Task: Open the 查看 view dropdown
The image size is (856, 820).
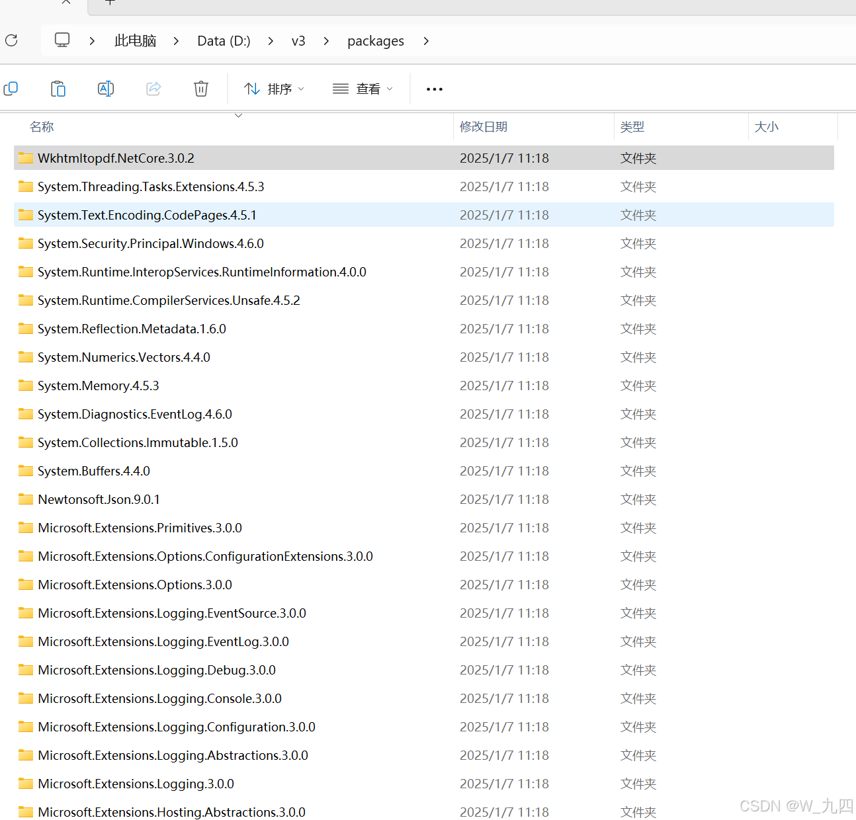Action: pos(363,89)
